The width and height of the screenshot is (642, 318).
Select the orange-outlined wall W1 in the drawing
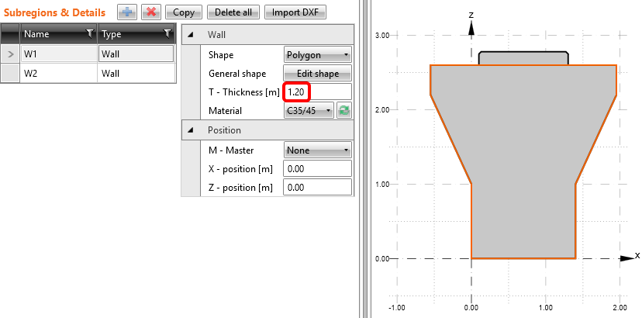pyautogui.click(x=523, y=164)
